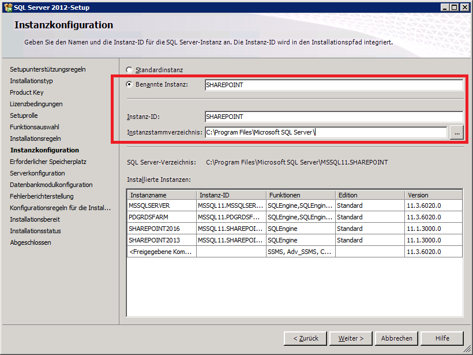Screen dimensions: 473x355
Task: Click Abbrechen to cancel setup
Action: [x=396, y=338]
